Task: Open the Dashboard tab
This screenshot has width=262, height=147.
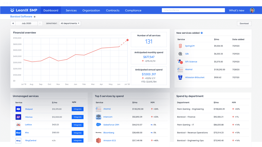Action: (51, 10)
